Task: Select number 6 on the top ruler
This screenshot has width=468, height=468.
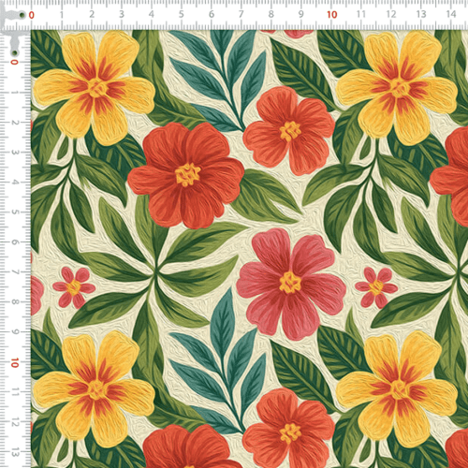Action: point(212,14)
